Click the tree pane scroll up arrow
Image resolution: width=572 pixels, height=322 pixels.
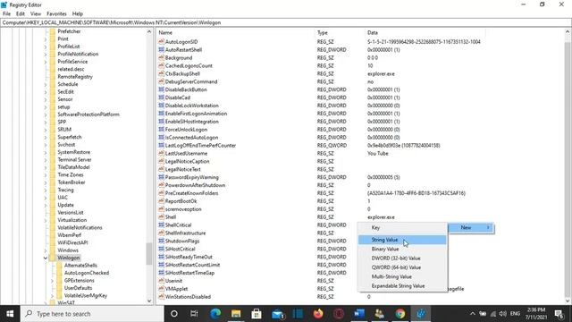point(149,32)
